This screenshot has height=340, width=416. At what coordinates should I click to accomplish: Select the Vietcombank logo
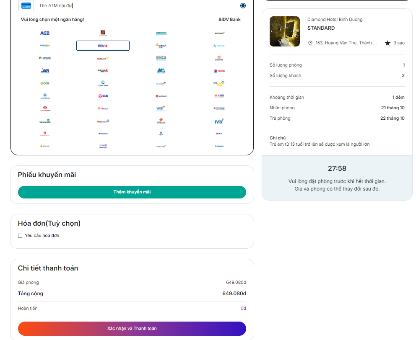coord(45,121)
